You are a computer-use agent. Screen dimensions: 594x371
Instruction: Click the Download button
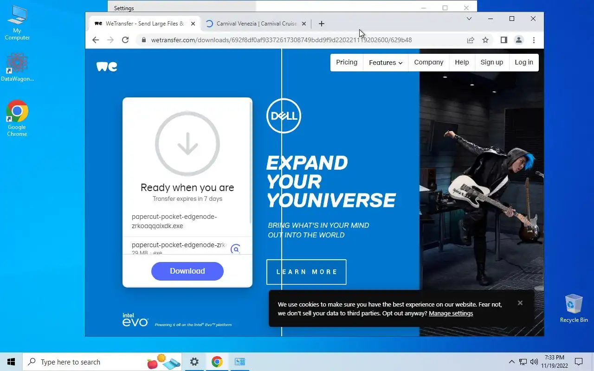tap(187, 271)
